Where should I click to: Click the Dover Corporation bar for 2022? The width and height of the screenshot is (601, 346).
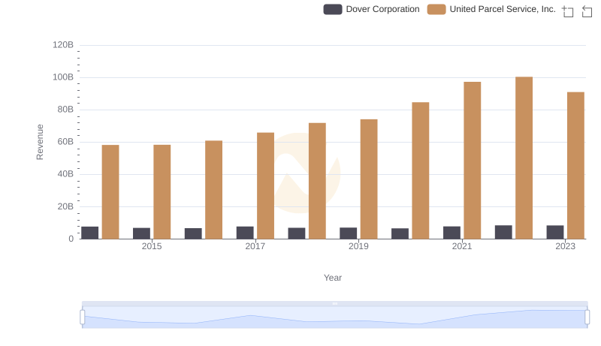click(503, 232)
